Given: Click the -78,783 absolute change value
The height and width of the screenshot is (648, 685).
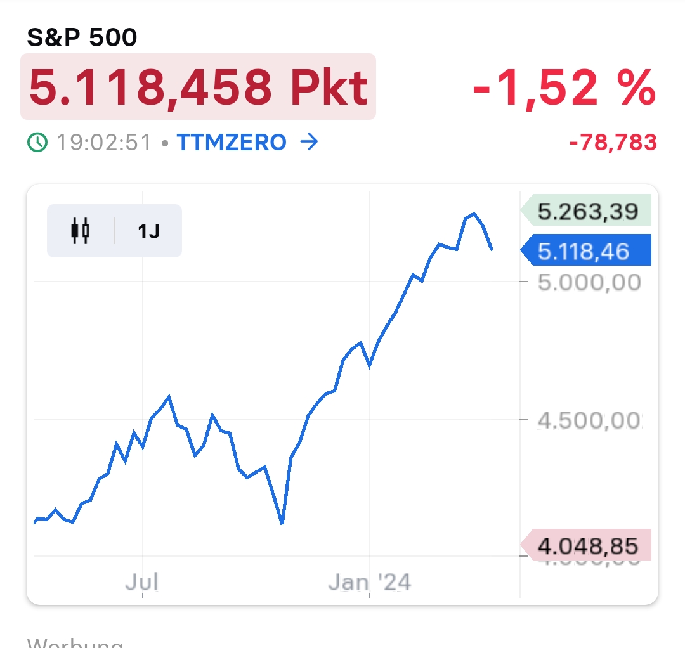Looking at the screenshot, I should pyautogui.click(x=613, y=143).
